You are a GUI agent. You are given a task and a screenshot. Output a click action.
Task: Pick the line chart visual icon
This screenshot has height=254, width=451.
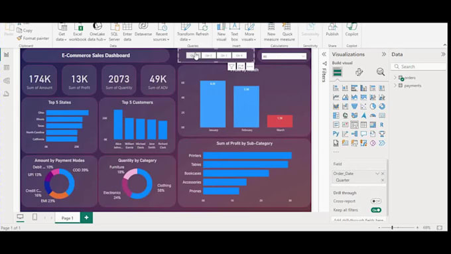tap(336, 97)
